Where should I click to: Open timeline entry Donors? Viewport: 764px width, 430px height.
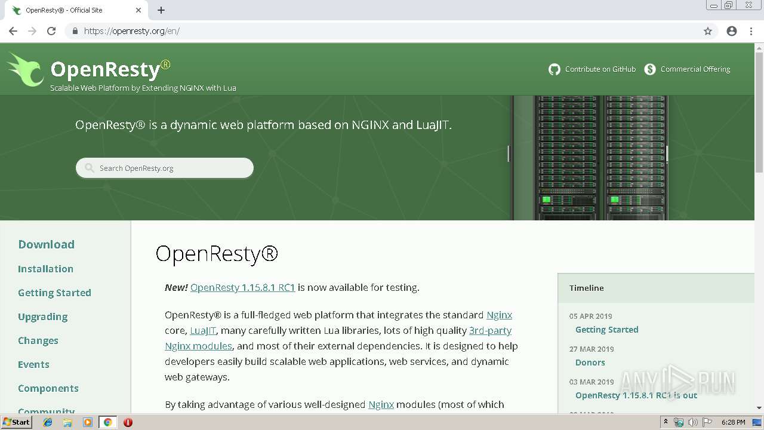pos(590,363)
